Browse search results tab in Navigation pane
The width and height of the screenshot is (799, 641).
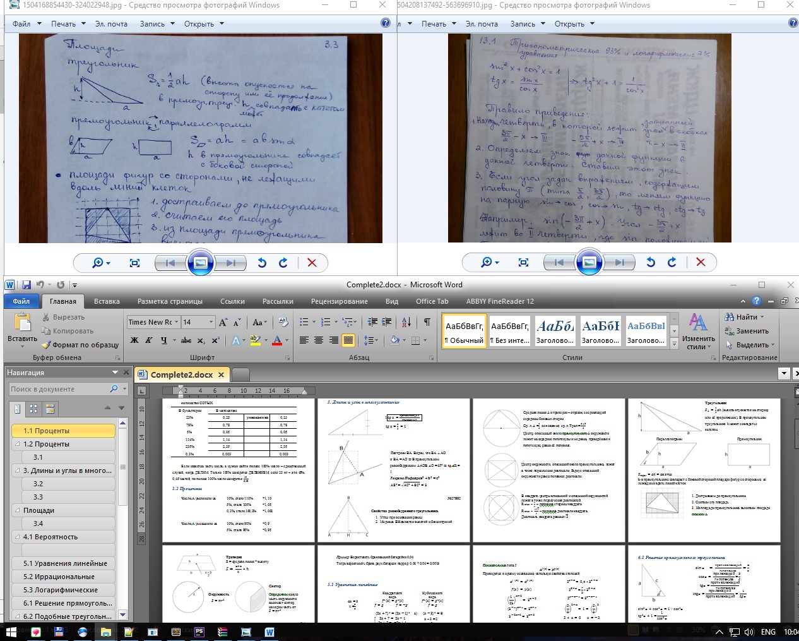pos(50,409)
